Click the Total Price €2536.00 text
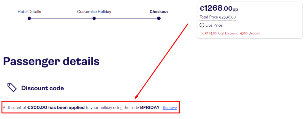This screenshot has width=304, height=119. [218, 17]
